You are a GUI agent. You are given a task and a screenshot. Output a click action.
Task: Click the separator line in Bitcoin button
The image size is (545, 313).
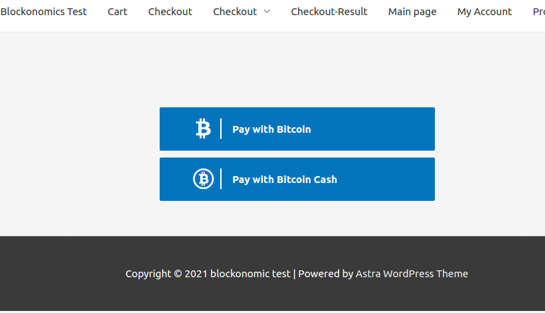point(221,129)
